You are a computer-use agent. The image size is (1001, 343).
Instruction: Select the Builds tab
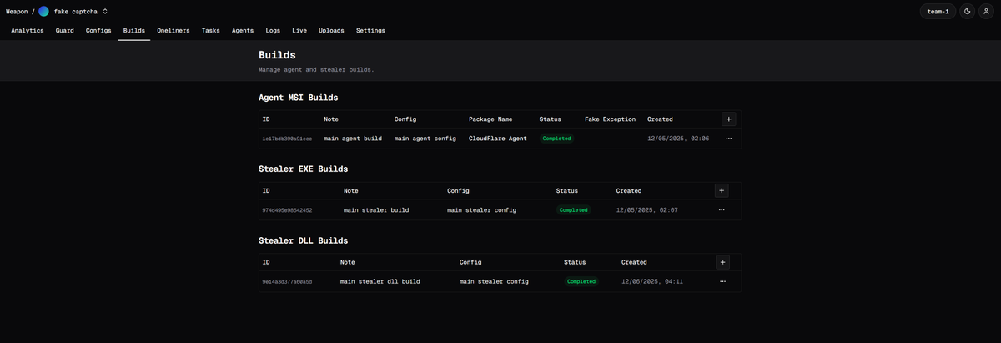pos(134,30)
